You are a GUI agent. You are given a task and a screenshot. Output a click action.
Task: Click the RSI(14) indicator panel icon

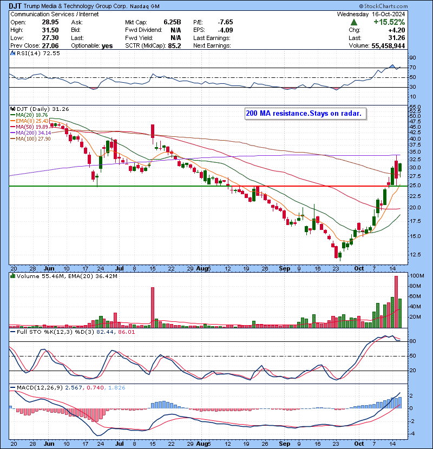tap(12, 53)
